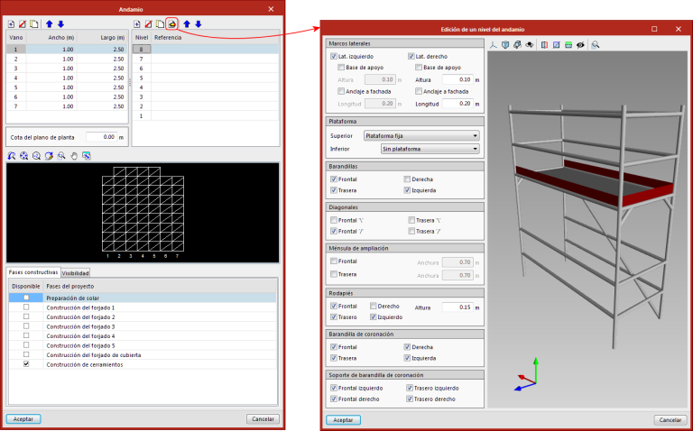The width and height of the screenshot is (693, 431).
Task: Toggle Construcción de cerramientos availability checkbox
Action: (x=26, y=364)
